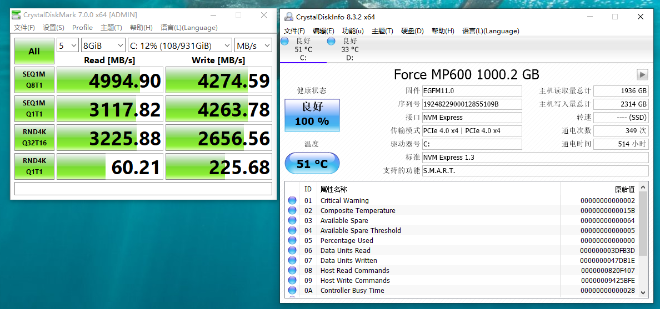
Task: Click the supported features field S.M.A.R.T.
Action: [x=535, y=171]
